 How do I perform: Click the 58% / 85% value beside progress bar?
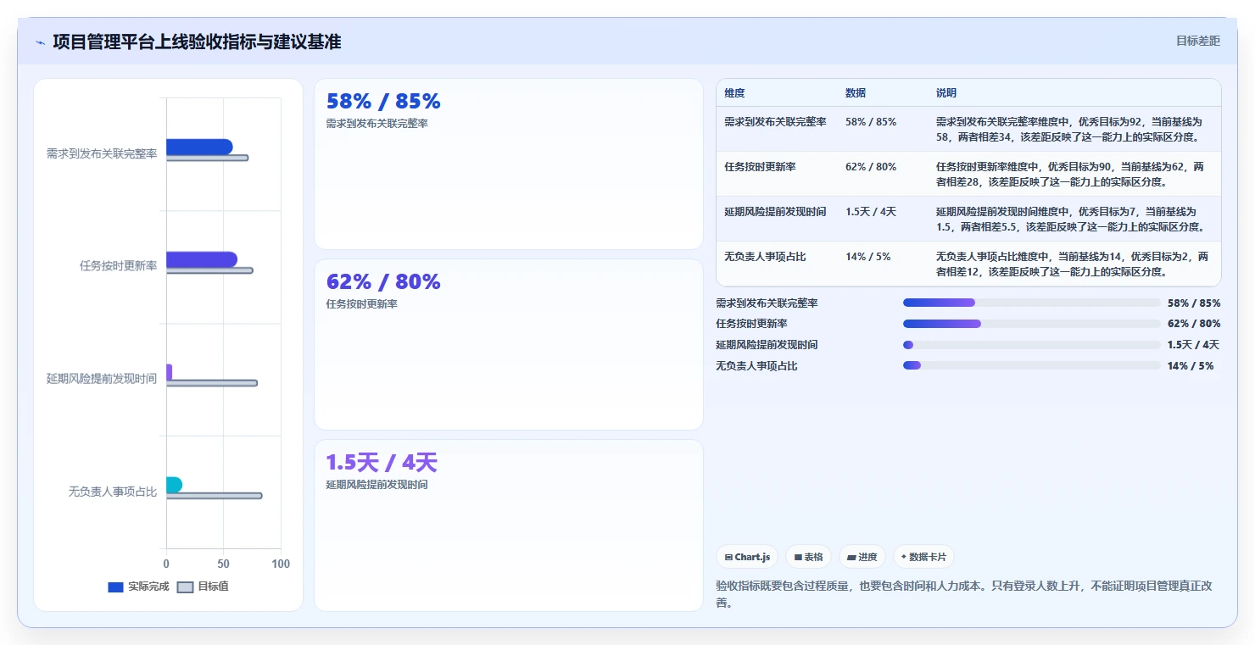click(x=1194, y=303)
